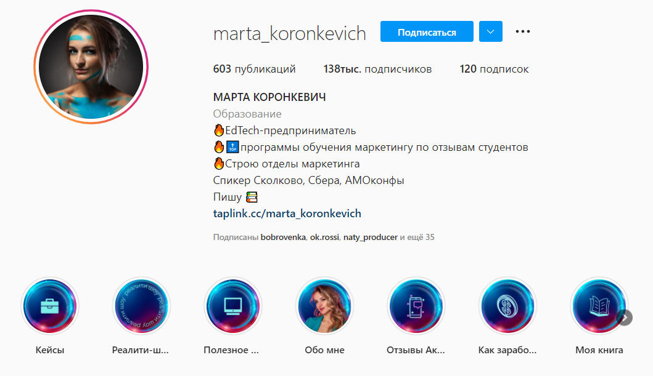
Task: Open the Полезное monitor highlight
Action: tap(233, 306)
